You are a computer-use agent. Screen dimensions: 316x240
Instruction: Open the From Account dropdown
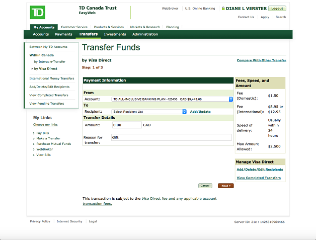tap(172, 99)
